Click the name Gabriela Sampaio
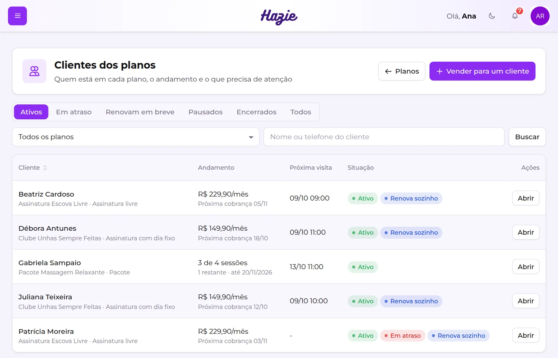The image size is (558, 358). pos(49,263)
